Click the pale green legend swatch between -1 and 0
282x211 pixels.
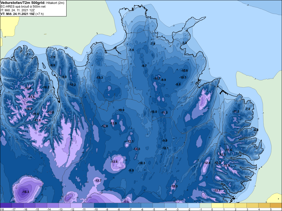pos(206,205)
